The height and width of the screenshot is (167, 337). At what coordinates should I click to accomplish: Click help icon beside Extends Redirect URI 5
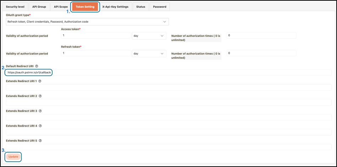[x=40, y=140]
